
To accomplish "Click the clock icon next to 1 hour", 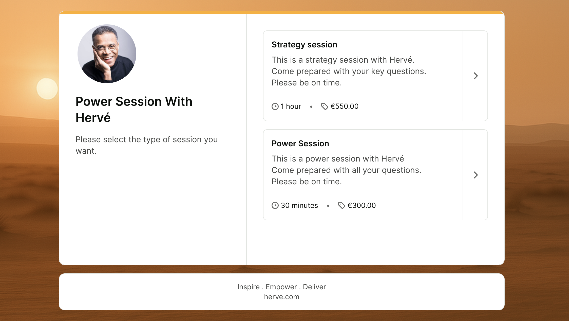I will pyautogui.click(x=275, y=106).
